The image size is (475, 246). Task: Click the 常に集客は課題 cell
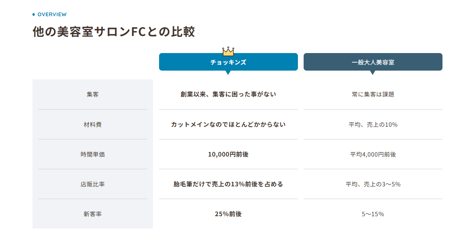coord(373,94)
